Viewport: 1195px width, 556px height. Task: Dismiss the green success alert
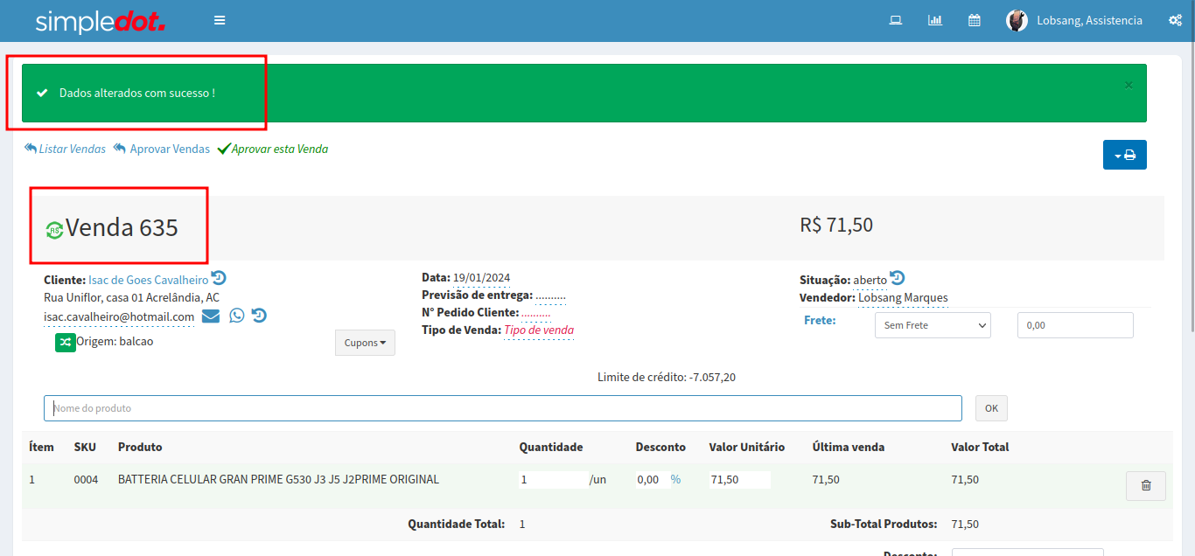[1128, 85]
